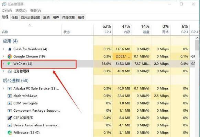Click the Device Association Framework icon
Image resolution: width=200 pixels, height=137 pixels.
point(10,125)
